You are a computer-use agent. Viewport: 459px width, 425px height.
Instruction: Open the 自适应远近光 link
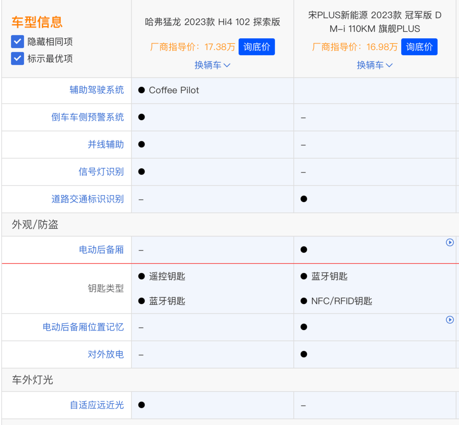pos(96,405)
